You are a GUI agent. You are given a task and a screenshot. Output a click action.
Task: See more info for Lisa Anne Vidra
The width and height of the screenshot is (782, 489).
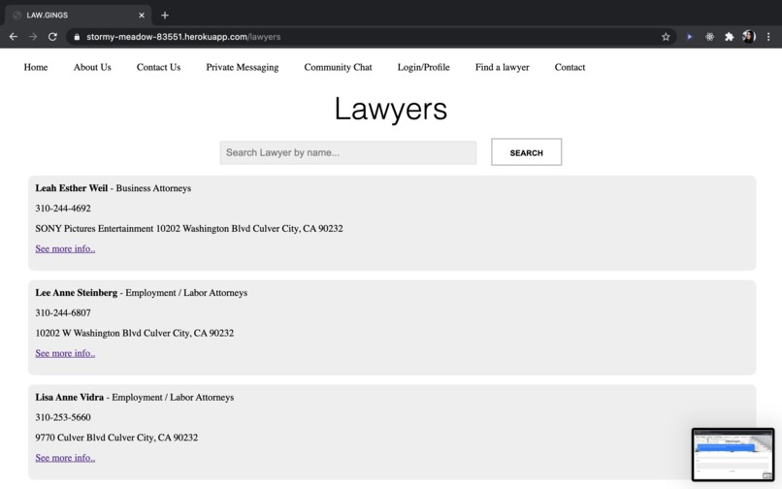coord(65,458)
